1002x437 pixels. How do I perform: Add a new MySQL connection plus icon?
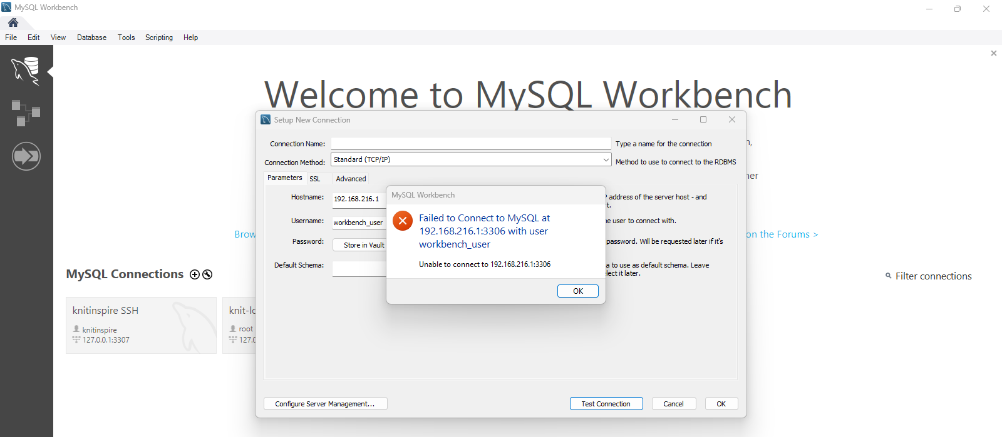pyautogui.click(x=195, y=274)
